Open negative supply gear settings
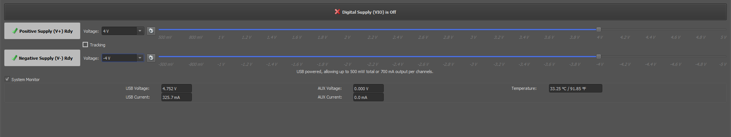 (151, 58)
